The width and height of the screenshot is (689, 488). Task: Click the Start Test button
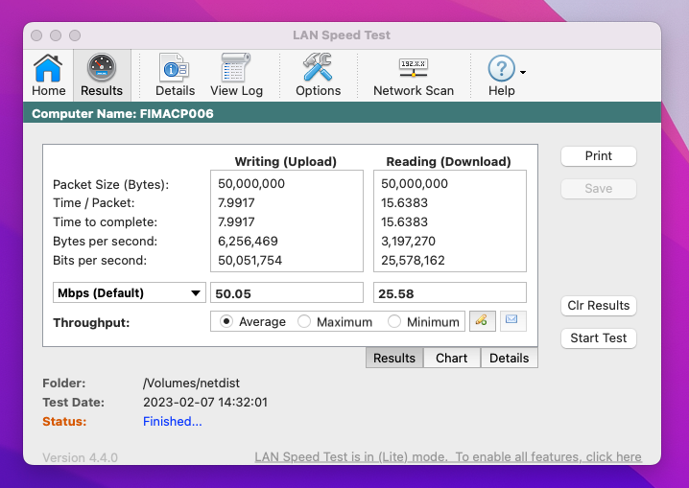click(x=599, y=337)
